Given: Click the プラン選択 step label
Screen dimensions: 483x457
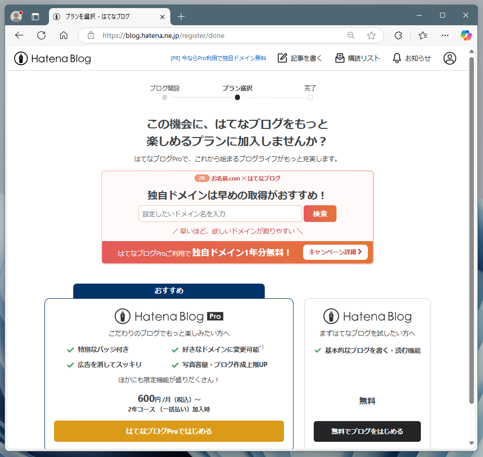Looking at the screenshot, I should pyautogui.click(x=237, y=88).
